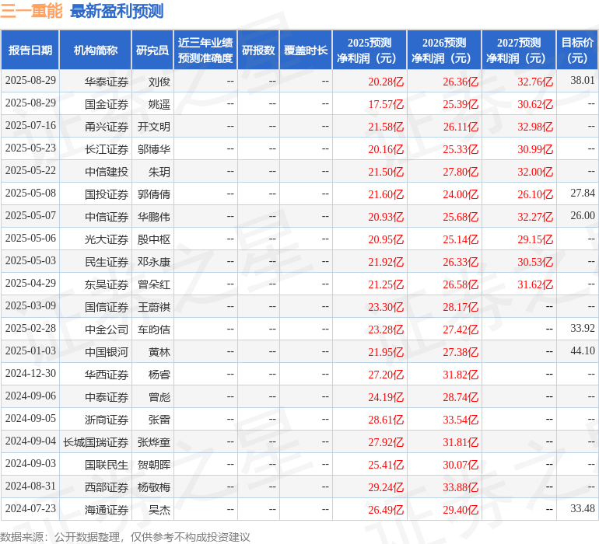Select the 2026预测净利润 column header
The width and height of the screenshot is (599, 544).
(x=444, y=50)
